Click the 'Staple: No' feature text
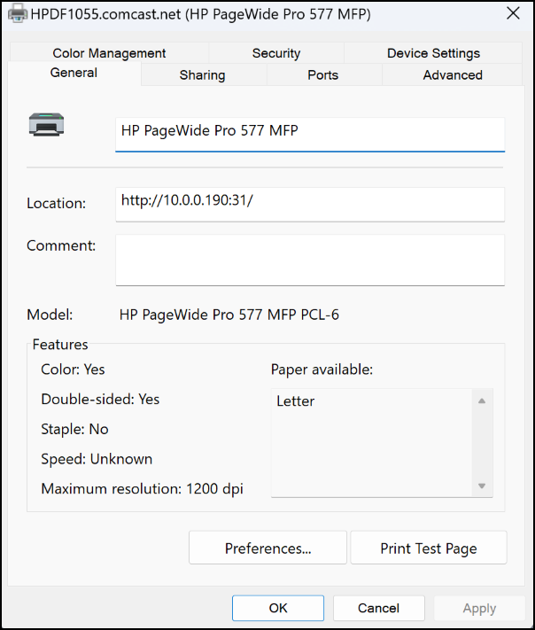Viewport: 535px width, 630px height. [x=74, y=429]
